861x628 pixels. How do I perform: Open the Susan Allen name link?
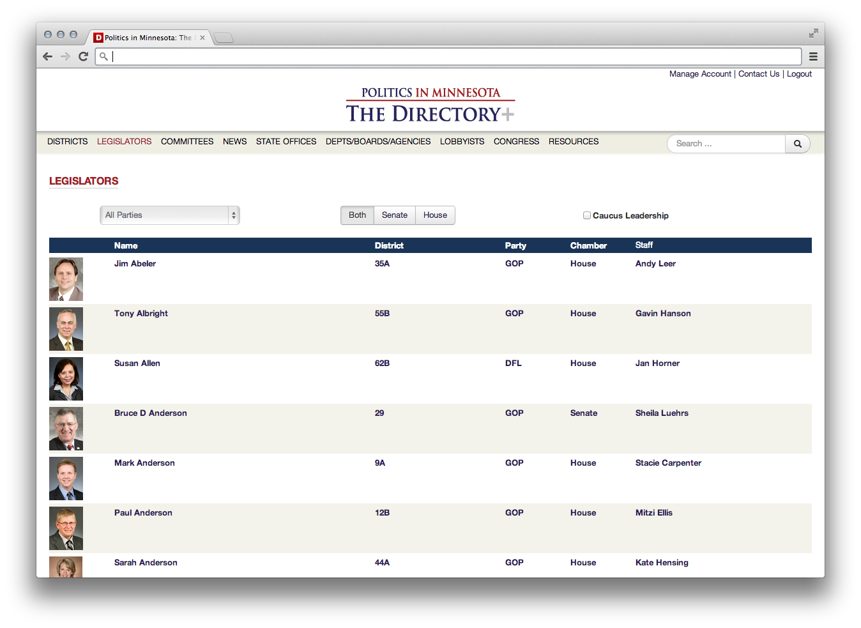click(x=137, y=363)
